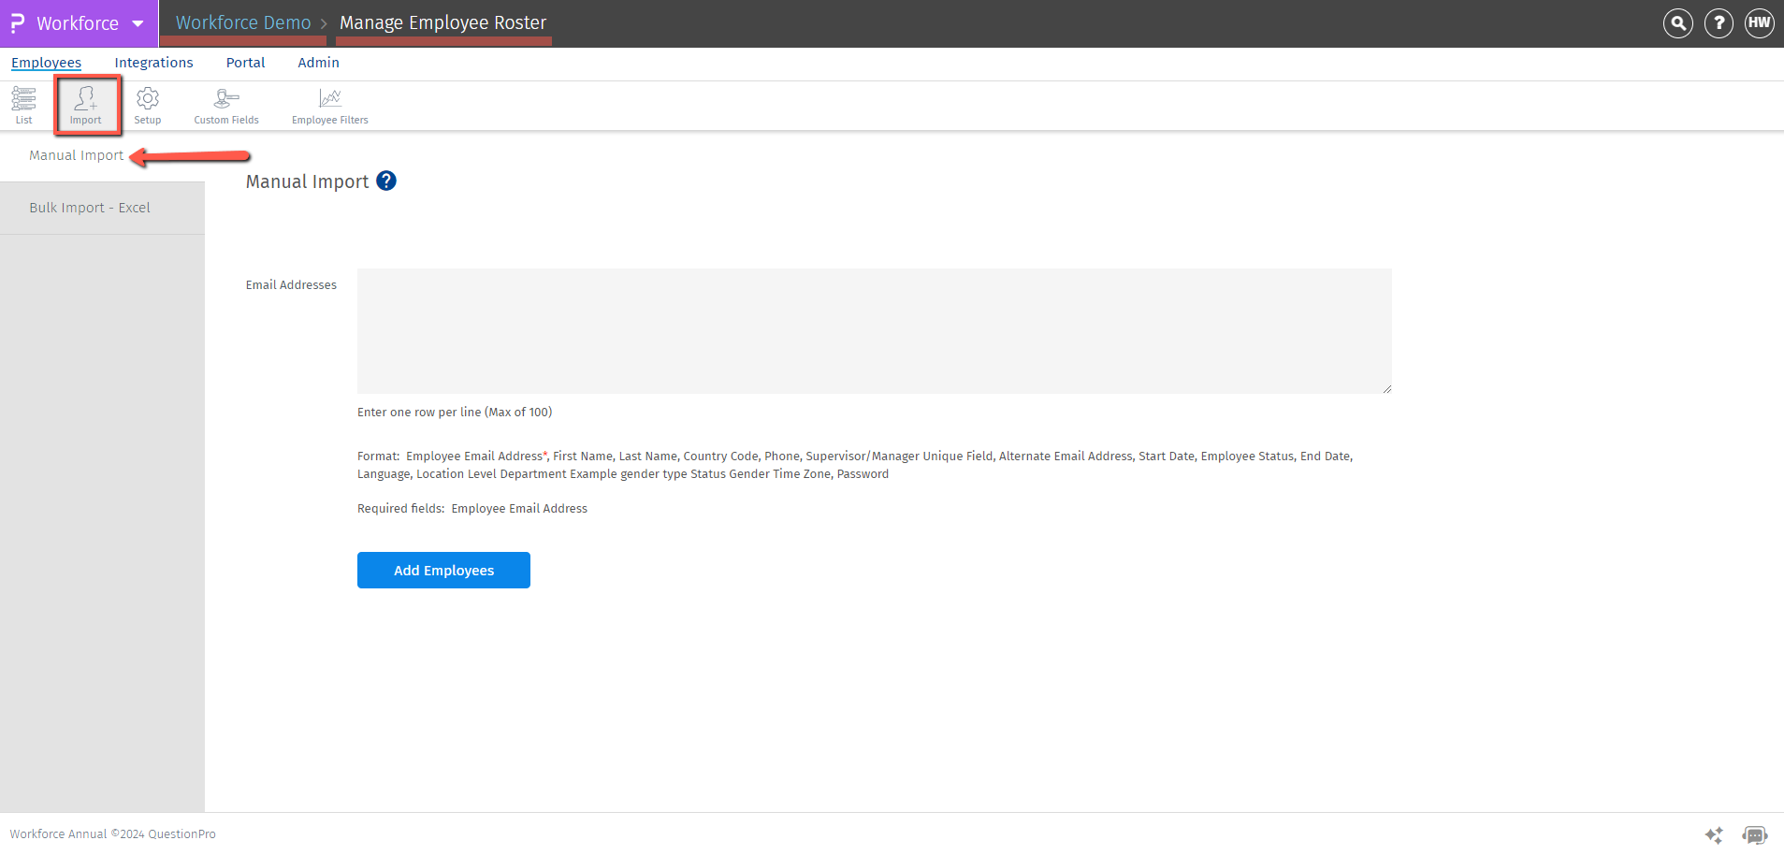Open the HW user profile avatar
The image size is (1784, 855).
coord(1759,23)
